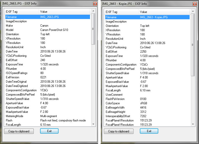199x144 pixels.
Task: Click Exit button in Kopie.JPG window
Action: pos(149,131)
